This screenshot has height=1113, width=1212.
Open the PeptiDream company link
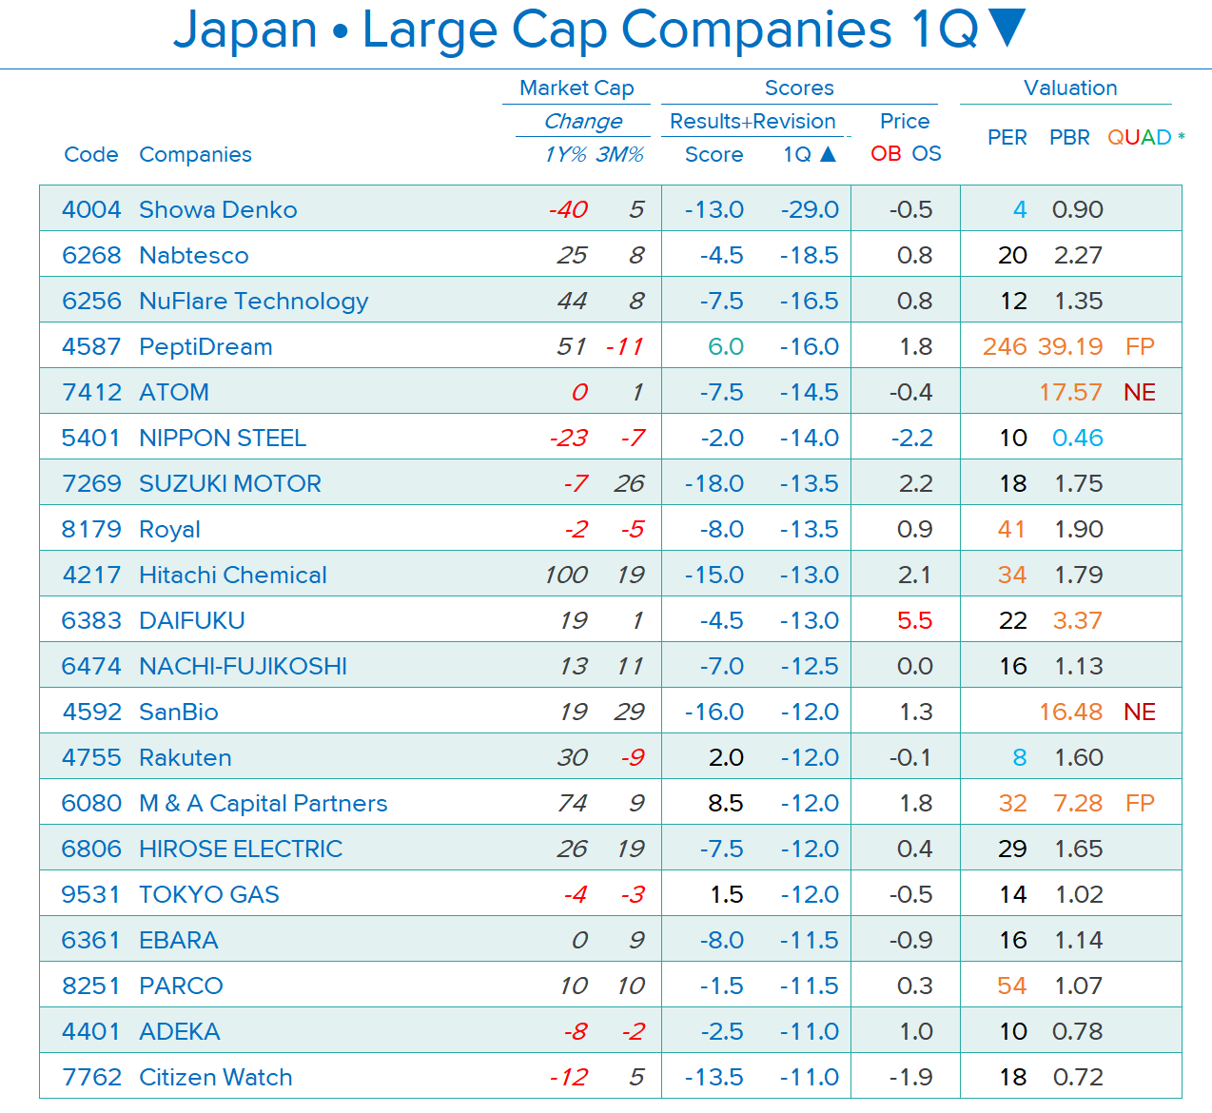coord(205,346)
